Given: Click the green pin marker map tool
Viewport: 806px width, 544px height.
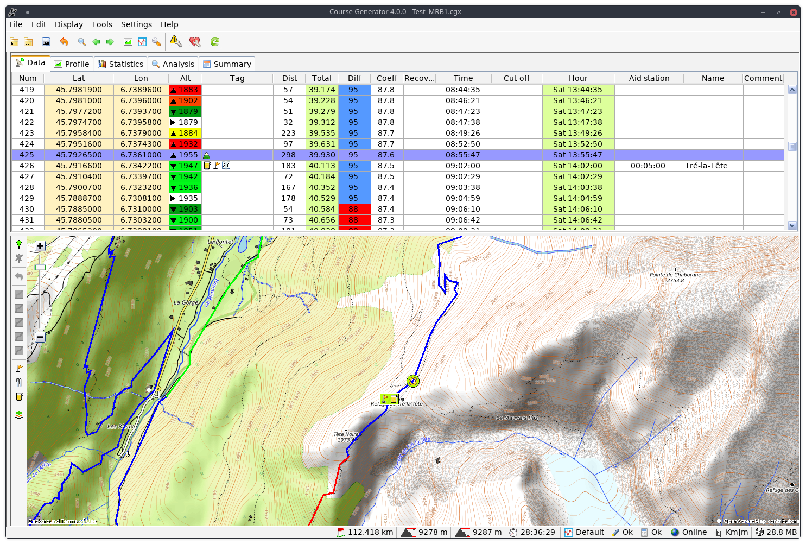Looking at the screenshot, I should 19,244.
